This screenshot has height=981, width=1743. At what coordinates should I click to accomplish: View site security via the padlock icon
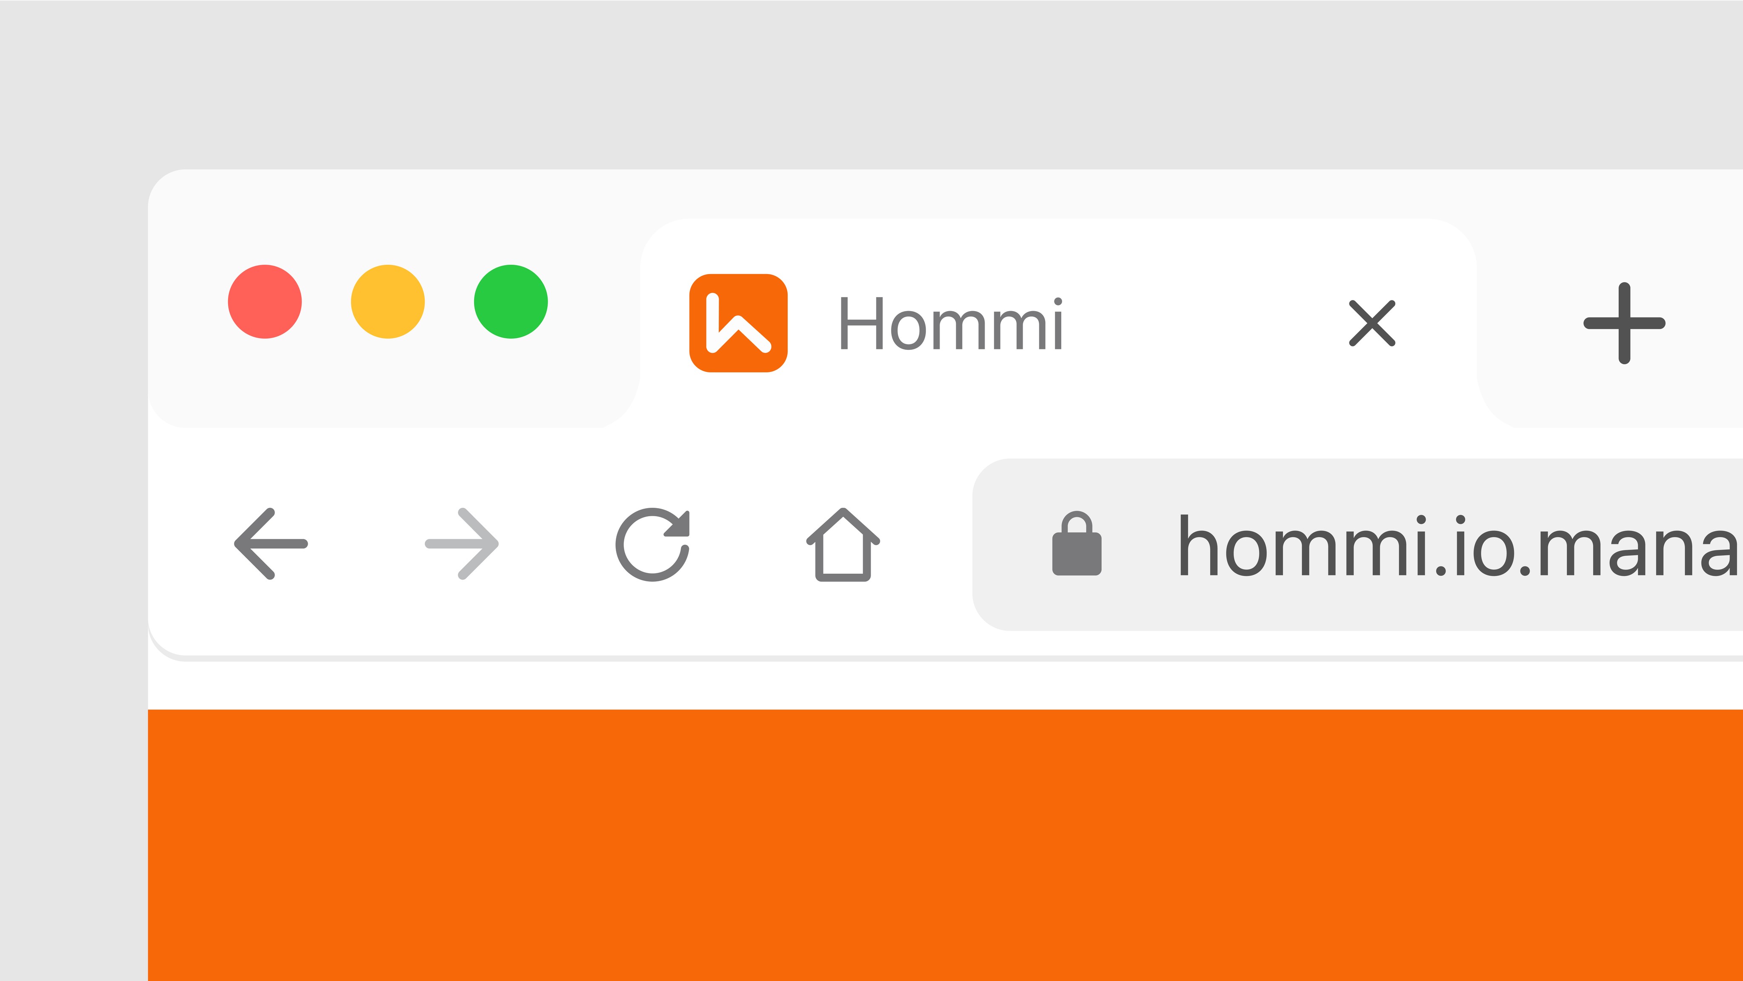[1077, 543]
